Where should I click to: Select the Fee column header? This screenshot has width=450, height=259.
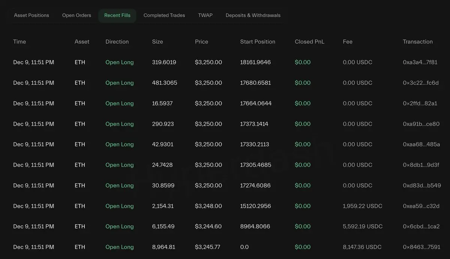tap(348, 42)
